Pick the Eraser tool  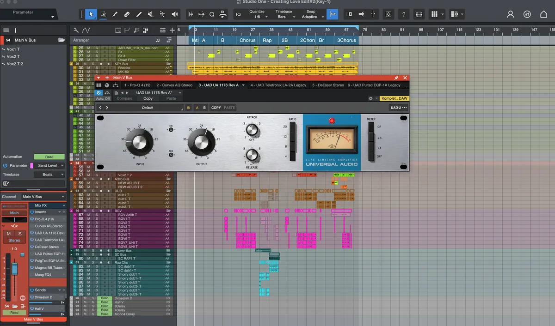(127, 14)
